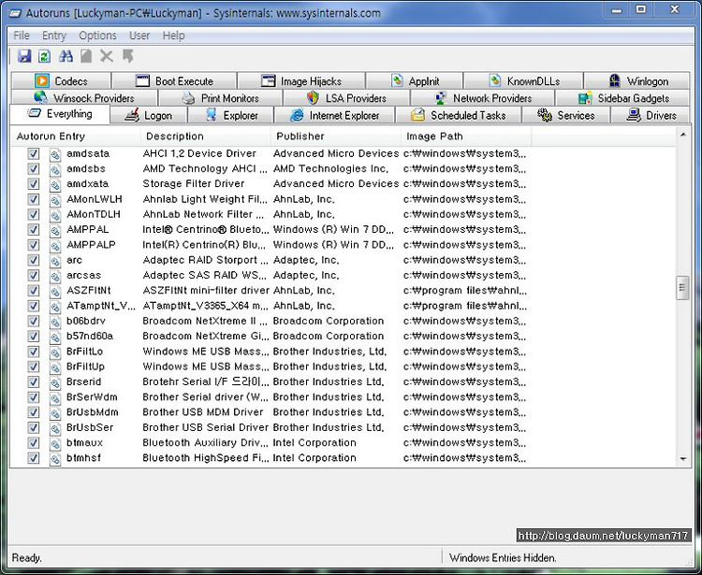Switch to the Logon tab
The width and height of the screenshot is (702, 575).
click(x=149, y=115)
